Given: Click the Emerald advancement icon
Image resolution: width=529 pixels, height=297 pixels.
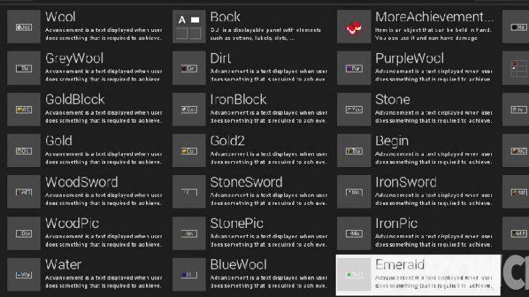Looking at the screenshot, I should click(x=354, y=274).
